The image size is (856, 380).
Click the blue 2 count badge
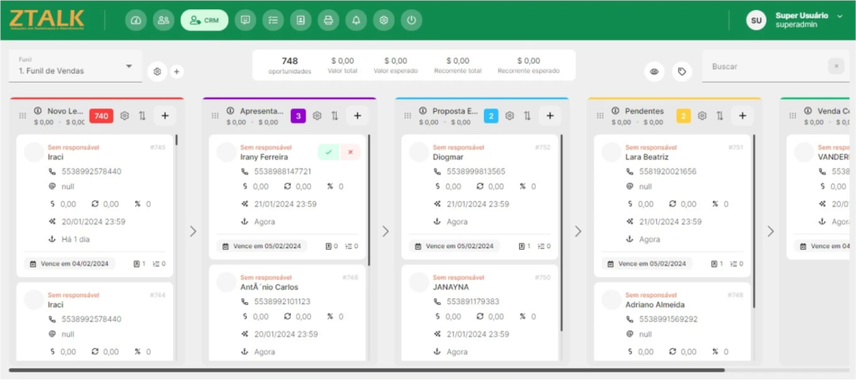(491, 115)
